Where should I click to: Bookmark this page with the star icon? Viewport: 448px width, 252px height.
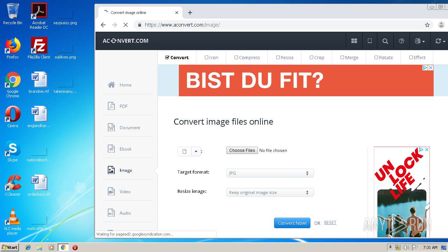coord(427,25)
